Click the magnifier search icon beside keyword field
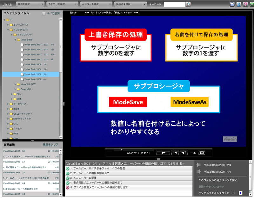 point(188,4)
